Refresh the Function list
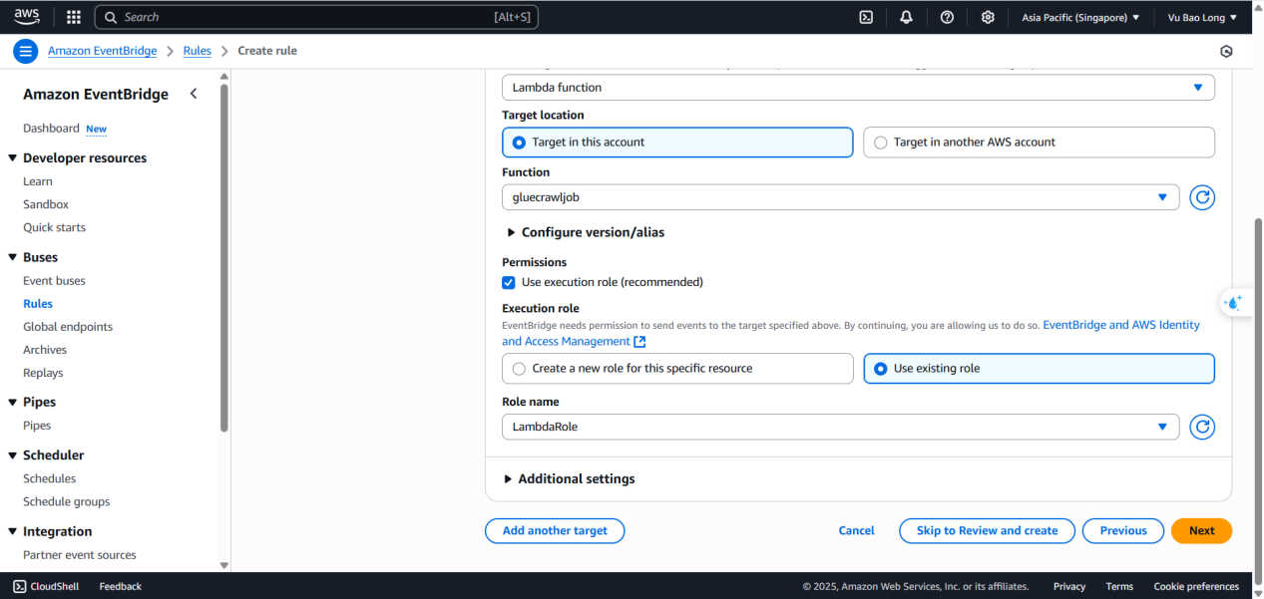 [1203, 197]
